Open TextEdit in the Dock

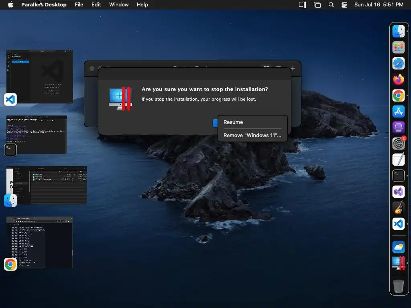coord(399,160)
